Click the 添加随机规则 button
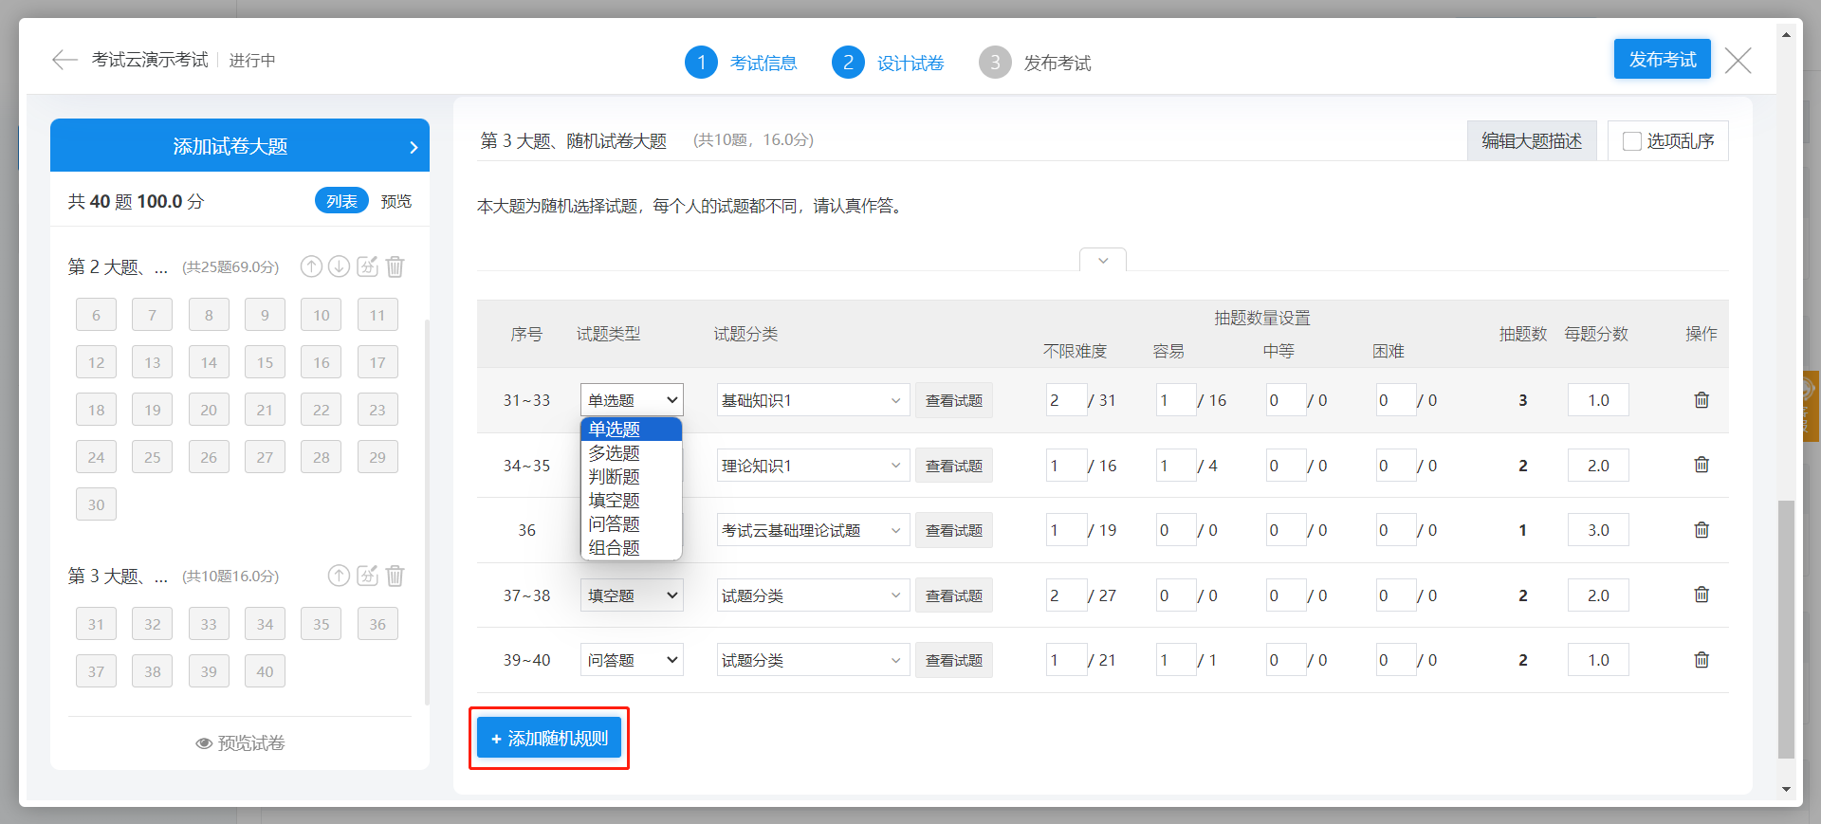The width and height of the screenshot is (1821, 824). coord(549,739)
